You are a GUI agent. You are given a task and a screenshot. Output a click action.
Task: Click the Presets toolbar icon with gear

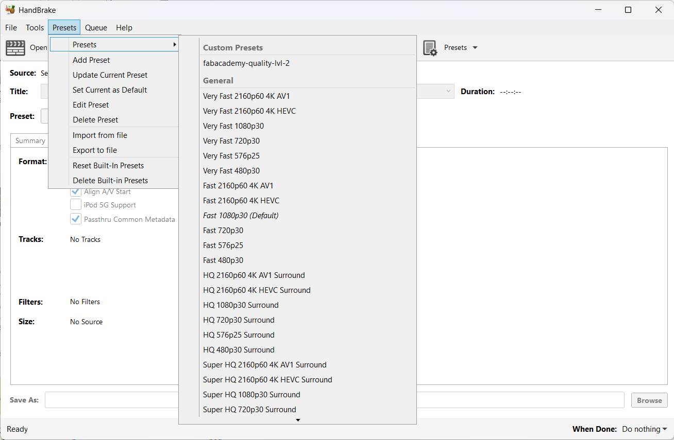click(x=430, y=48)
